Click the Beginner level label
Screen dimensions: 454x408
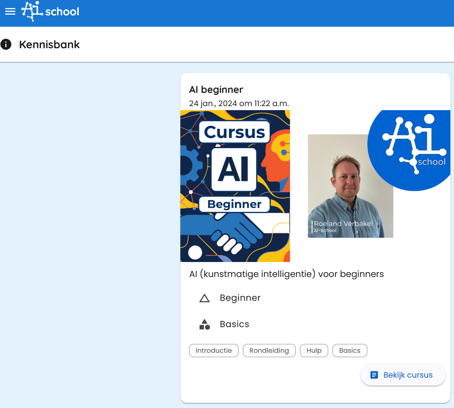point(240,298)
